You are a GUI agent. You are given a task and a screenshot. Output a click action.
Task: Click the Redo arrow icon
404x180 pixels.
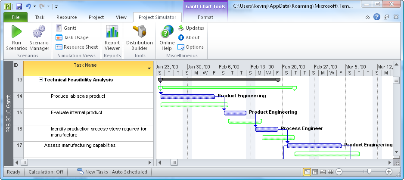coord(42,6)
